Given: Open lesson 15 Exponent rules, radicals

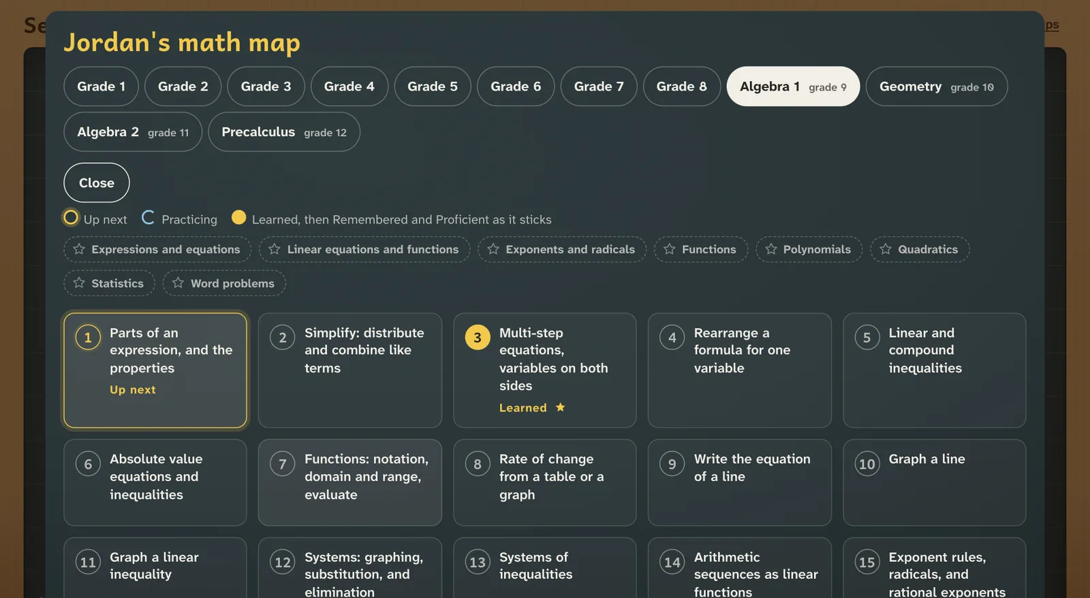Looking at the screenshot, I should [x=935, y=568].
